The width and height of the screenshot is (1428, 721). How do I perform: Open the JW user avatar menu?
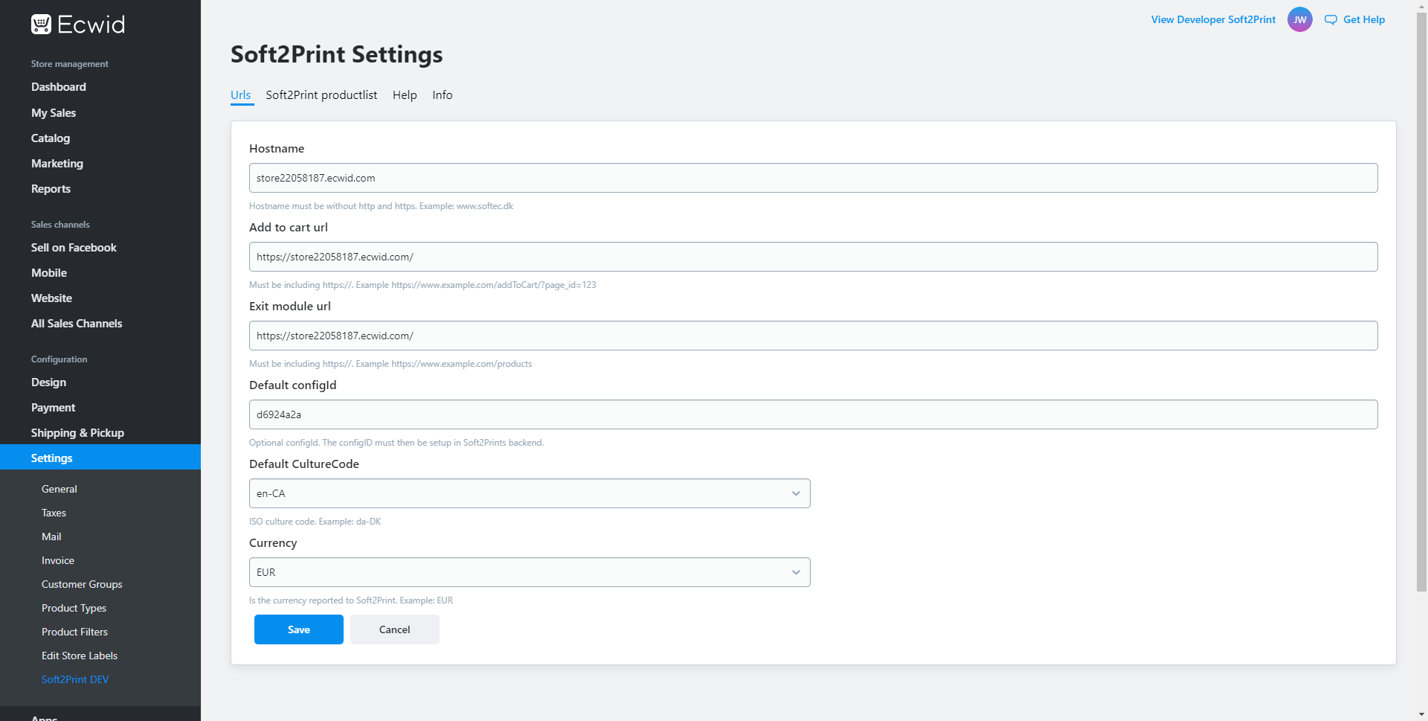[1300, 20]
